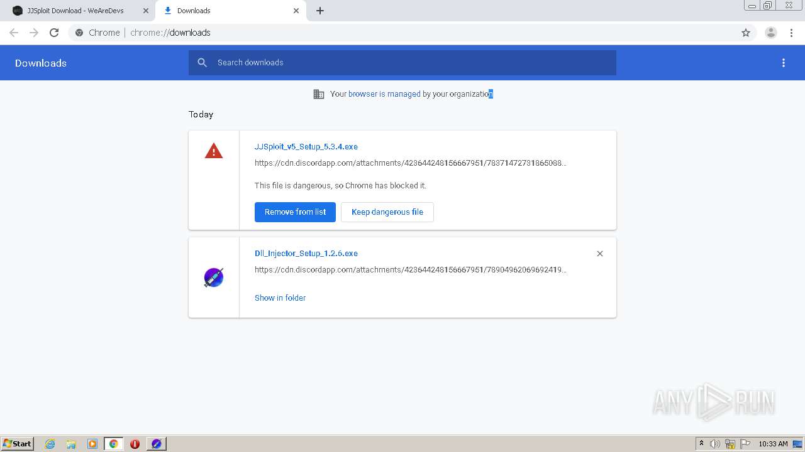Screen dimensions: 805x452
Task: Close the JJSploit Download tab
Action: [x=146, y=11]
